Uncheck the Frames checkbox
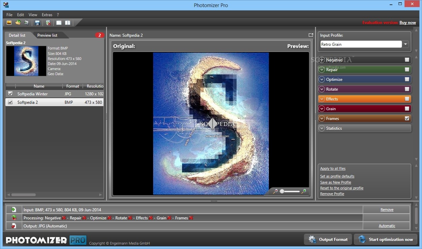Image resolution: width=422 pixels, height=249 pixels. click(407, 119)
